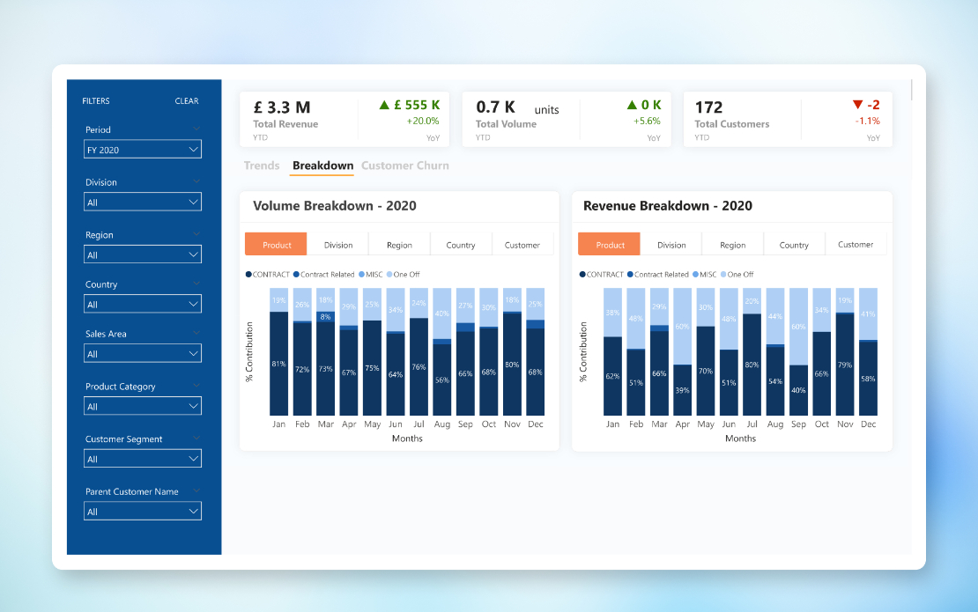
Task: Open the Period FY 2020 dropdown
Action: click(142, 150)
